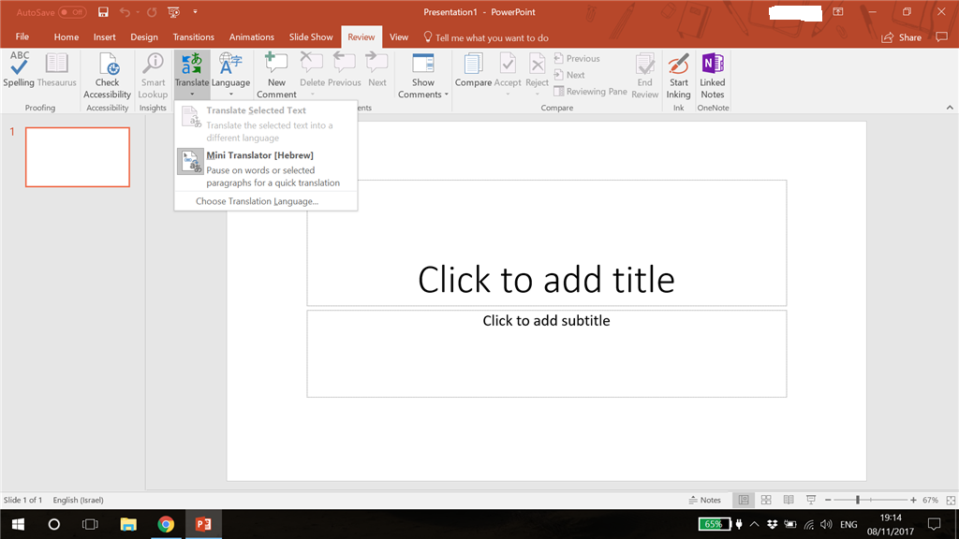Open Smart Lookup
959x539 pixels.
(x=152, y=75)
